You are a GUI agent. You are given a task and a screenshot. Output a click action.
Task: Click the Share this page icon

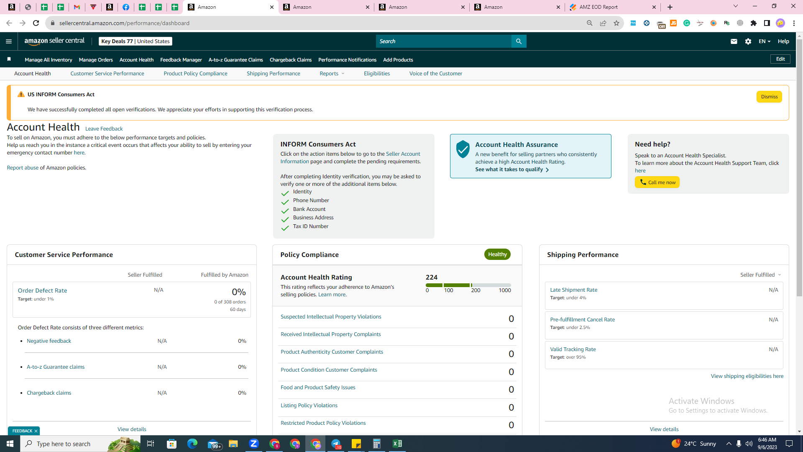point(603,23)
